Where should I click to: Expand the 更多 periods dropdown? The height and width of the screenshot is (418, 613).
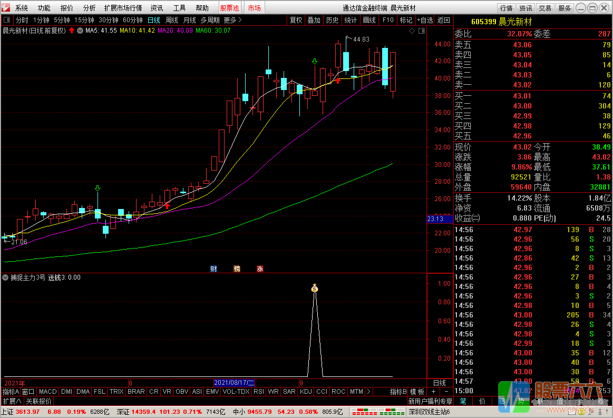click(x=232, y=20)
